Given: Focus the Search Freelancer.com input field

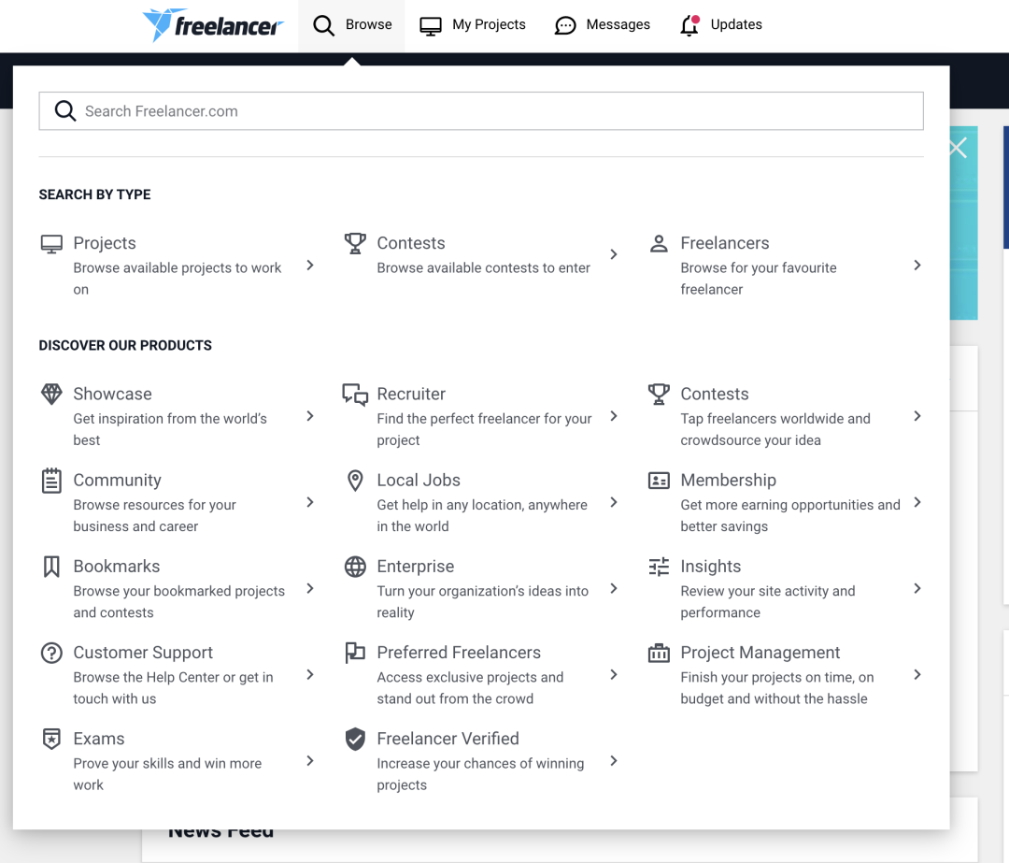Looking at the screenshot, I should click(481, 110).
